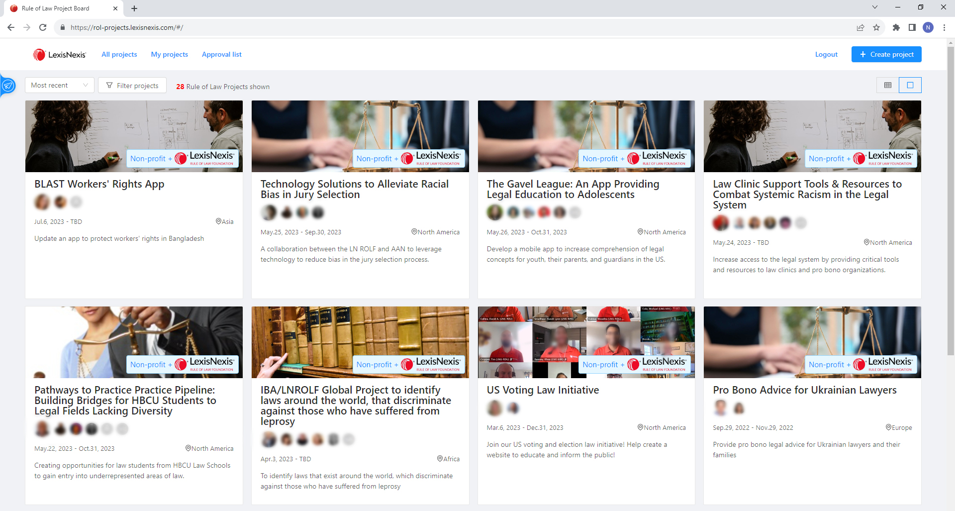Click US Voting Law Initiative video-call thumbnail

tap(586, 342)
